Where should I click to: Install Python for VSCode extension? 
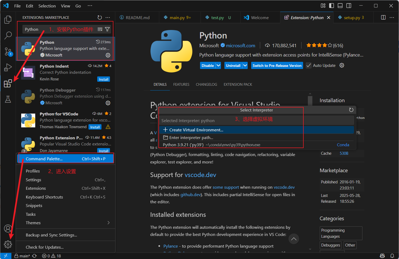click(x=95, y=127)
